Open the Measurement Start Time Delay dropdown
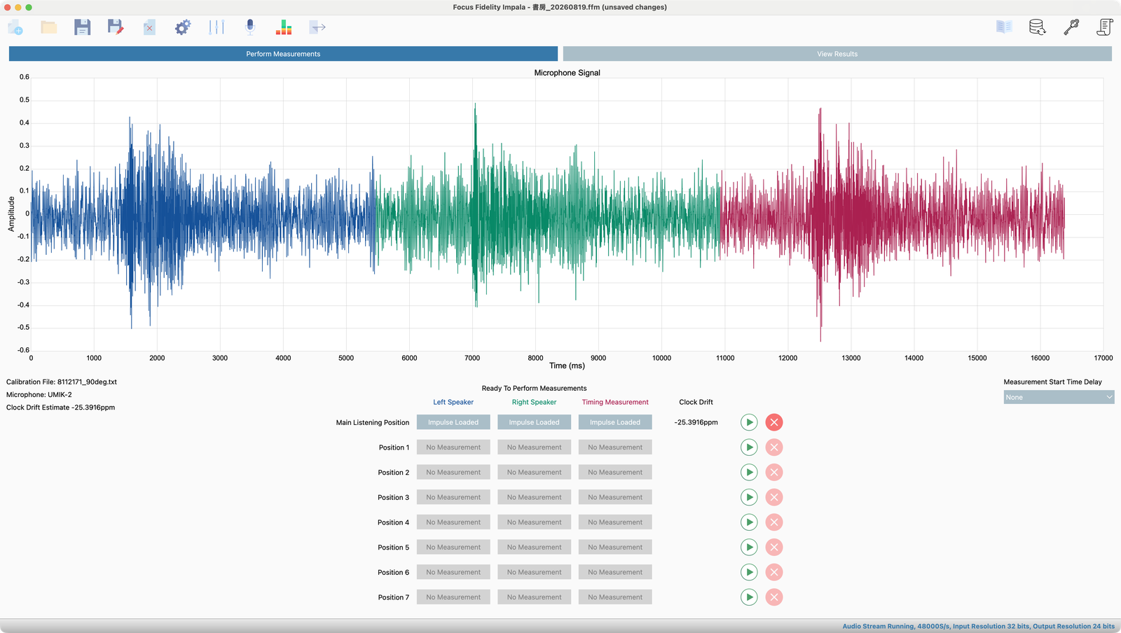The height and width of the screenshot is (633, 1121). coord(1059,397)
